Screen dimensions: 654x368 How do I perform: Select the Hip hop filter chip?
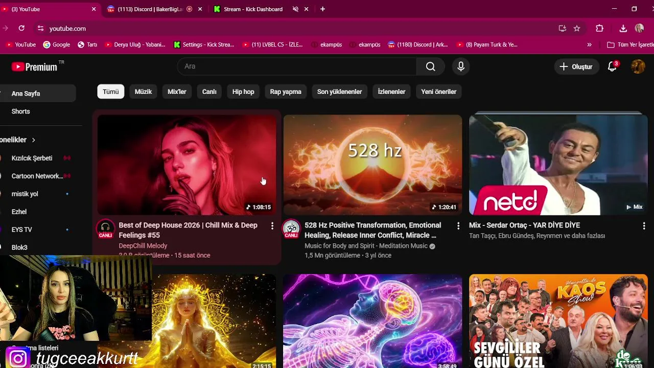[x=243, y=91]
